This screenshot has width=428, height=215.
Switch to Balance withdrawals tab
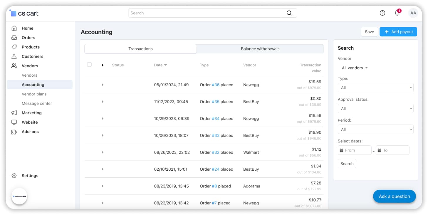click(260, 49)
